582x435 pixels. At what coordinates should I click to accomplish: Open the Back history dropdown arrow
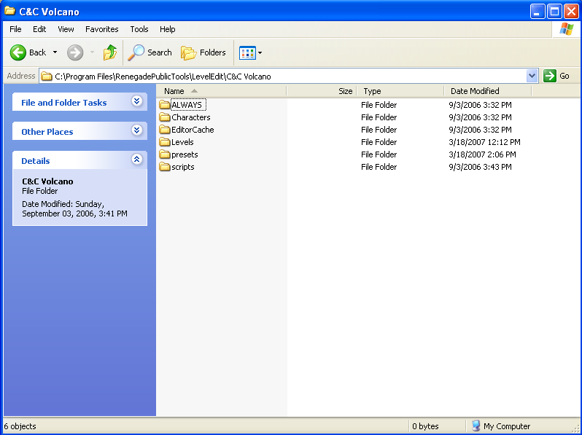(55, 52)
